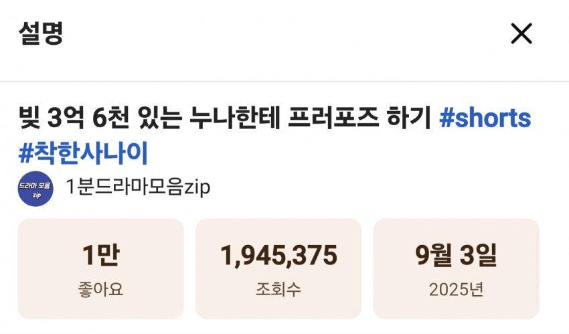Click the divider line under the 설명 header

coord(284,82)
